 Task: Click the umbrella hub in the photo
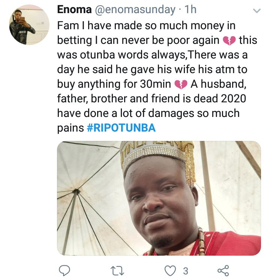click(76, 191)
